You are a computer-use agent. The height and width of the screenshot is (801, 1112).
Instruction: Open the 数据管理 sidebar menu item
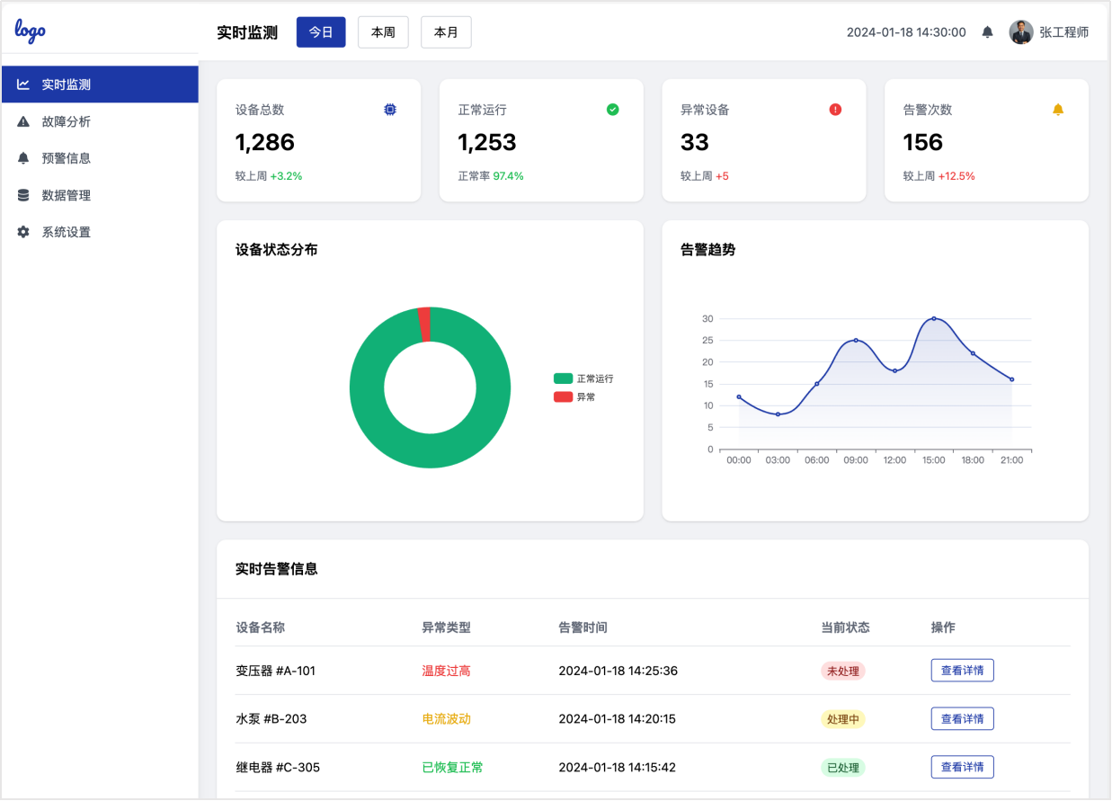99,195
